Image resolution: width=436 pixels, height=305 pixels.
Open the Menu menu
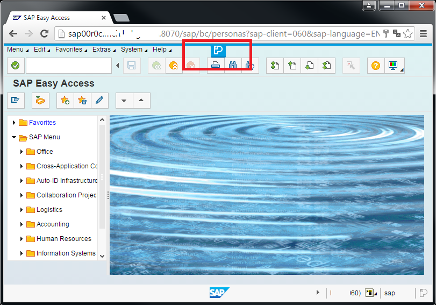[18, 49]
